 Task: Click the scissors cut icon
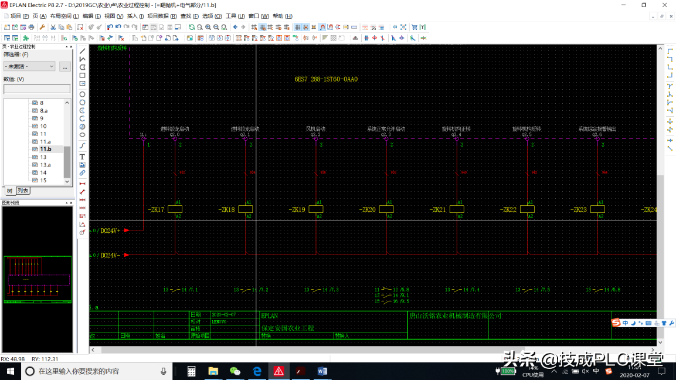click(x=53, y=27)
